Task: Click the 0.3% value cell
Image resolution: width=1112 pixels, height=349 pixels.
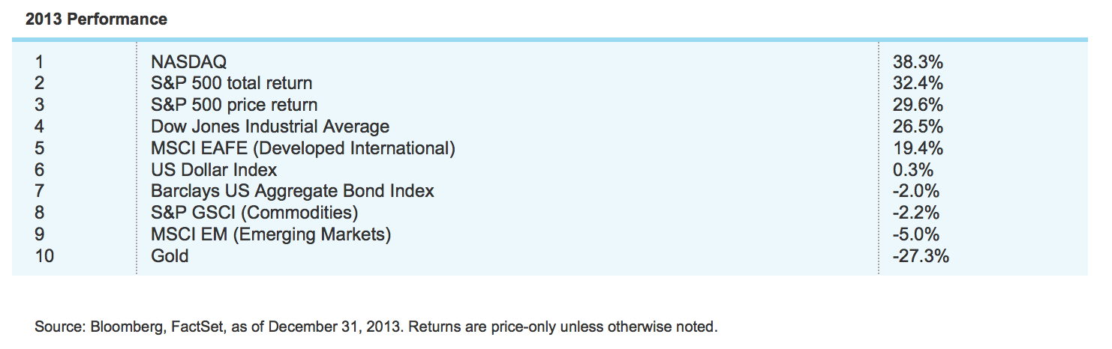Action: click(912, 170)
